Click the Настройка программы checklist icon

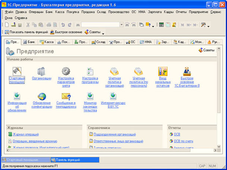90,71
